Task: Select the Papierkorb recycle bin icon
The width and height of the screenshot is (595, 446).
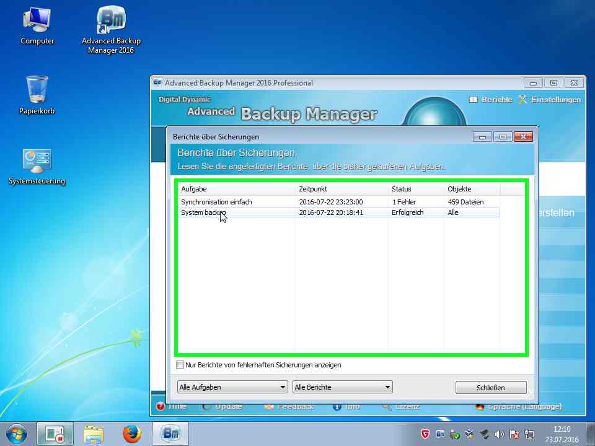Action: tap(37, 95)
